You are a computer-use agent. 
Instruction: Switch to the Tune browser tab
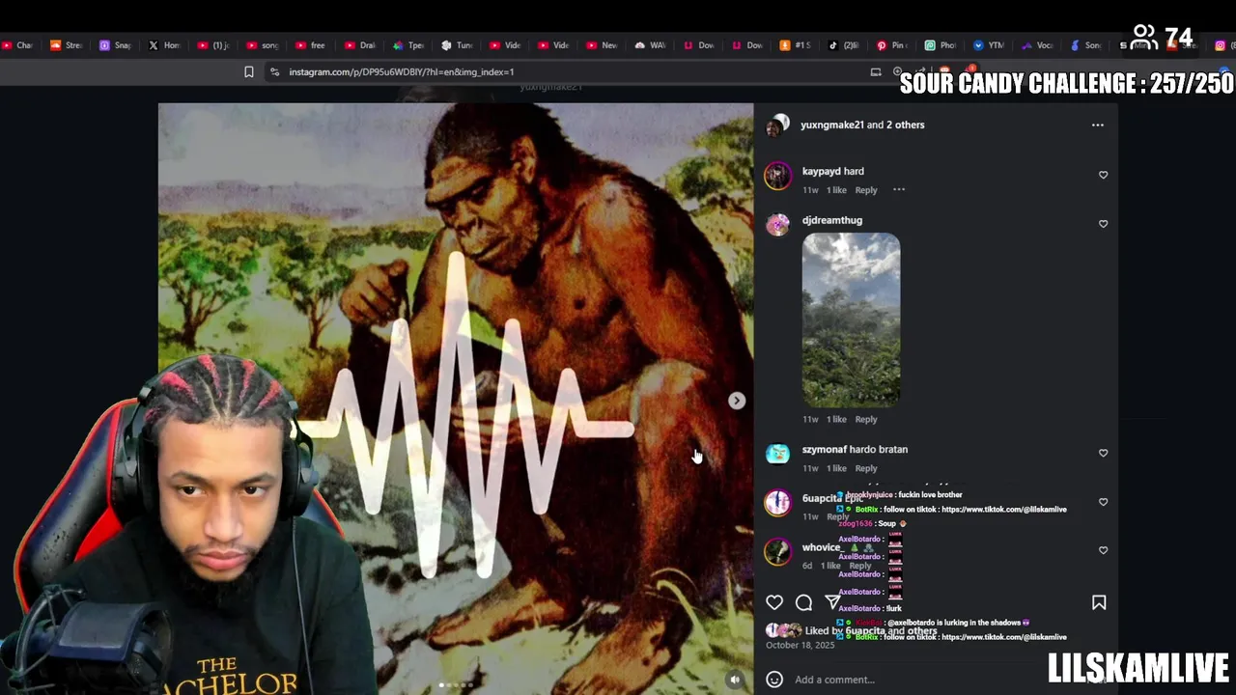point(456,45)
